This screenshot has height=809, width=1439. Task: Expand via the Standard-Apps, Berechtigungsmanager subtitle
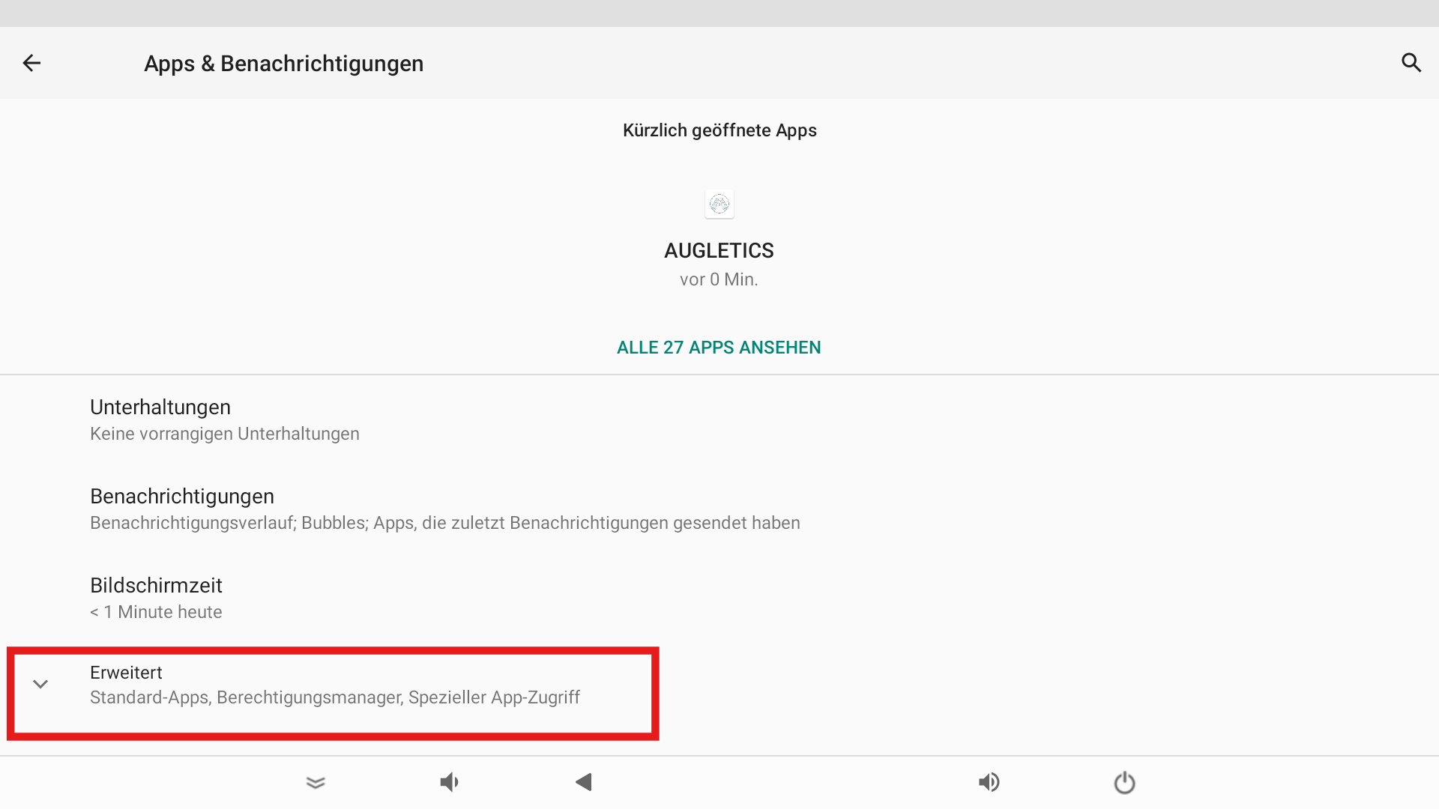(335, 697)
